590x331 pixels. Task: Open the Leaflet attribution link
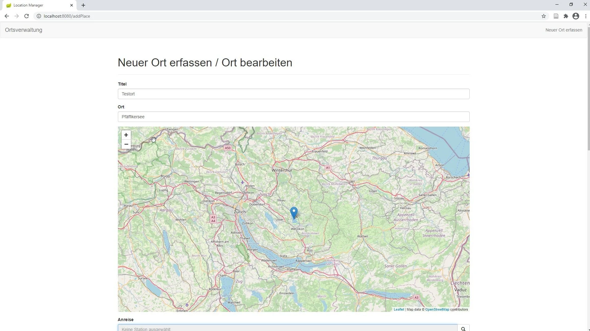(399, 309)
